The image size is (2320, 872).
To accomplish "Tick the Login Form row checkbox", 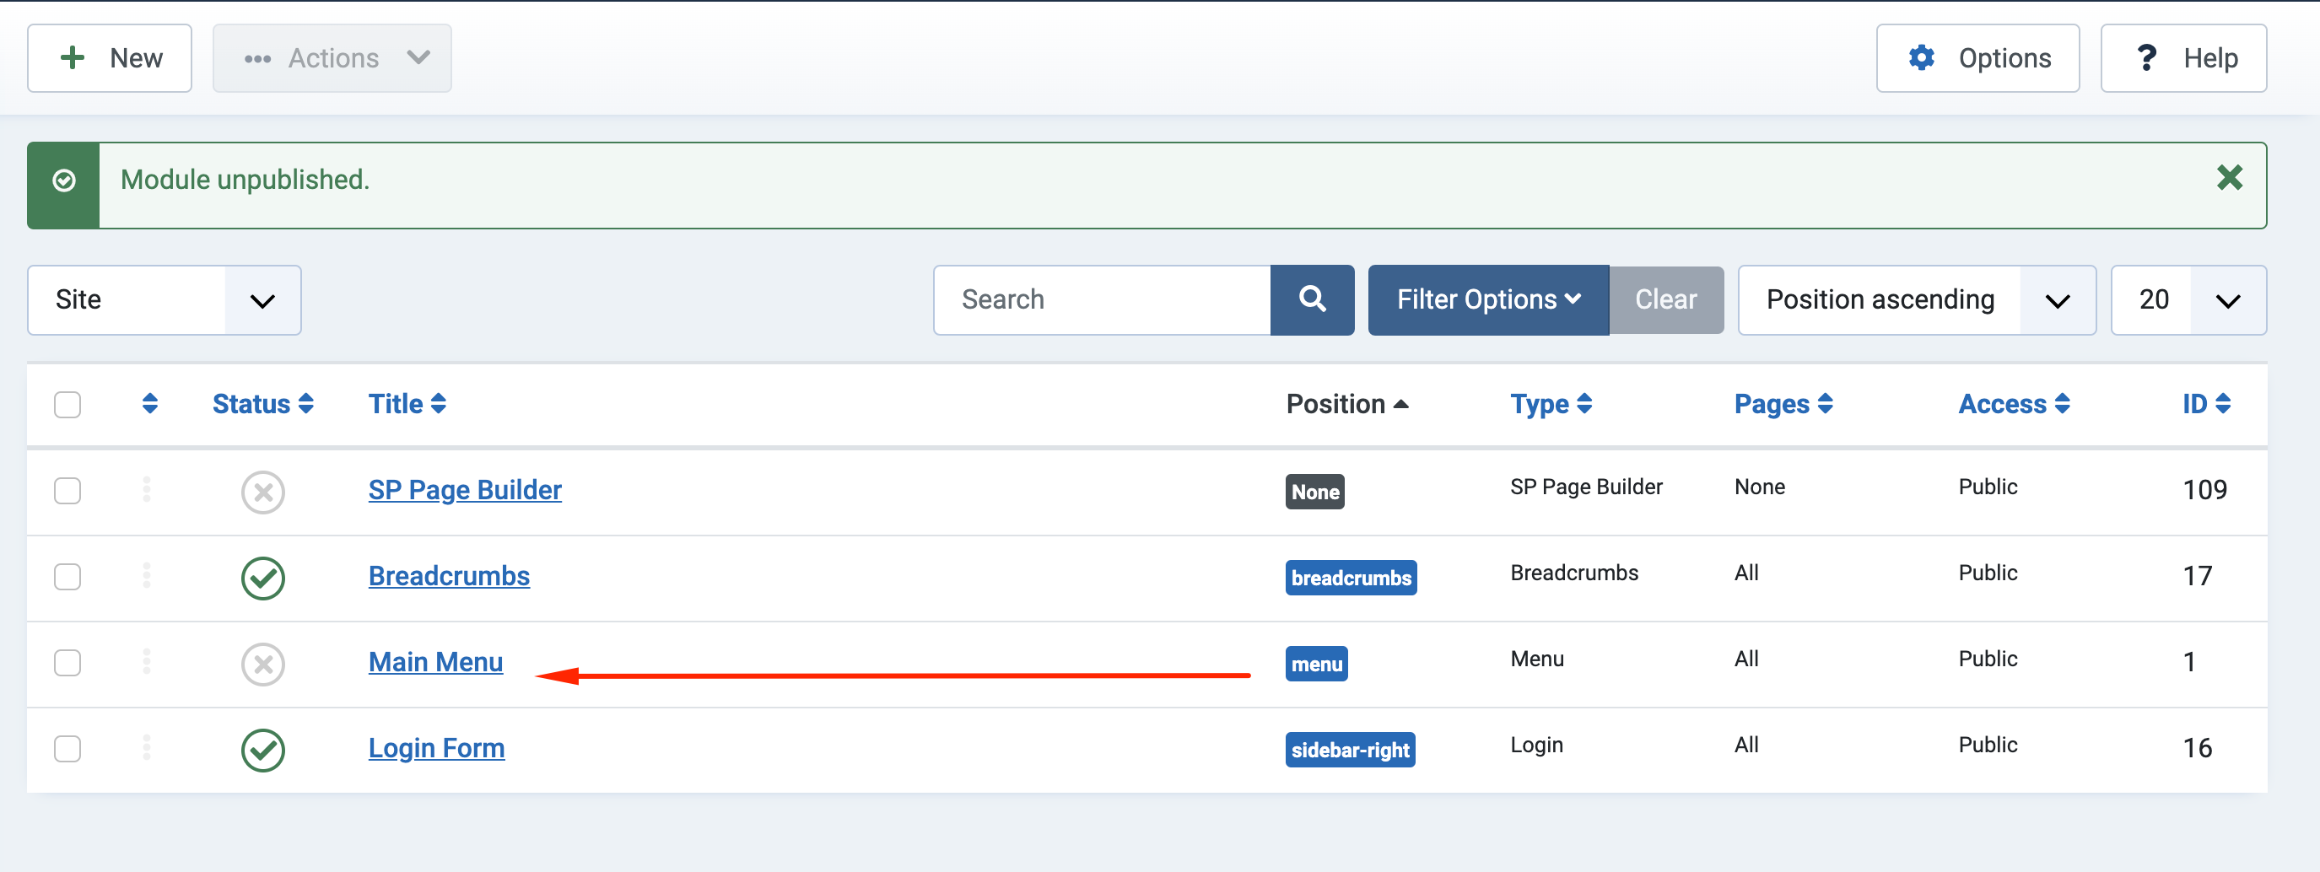I will 67,749.
